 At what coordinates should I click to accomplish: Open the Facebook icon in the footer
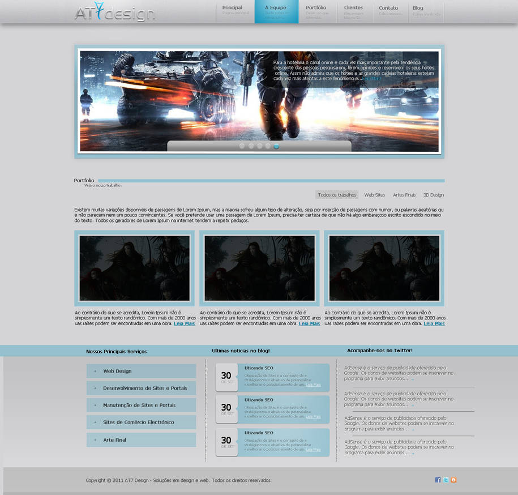pos(438,480)
